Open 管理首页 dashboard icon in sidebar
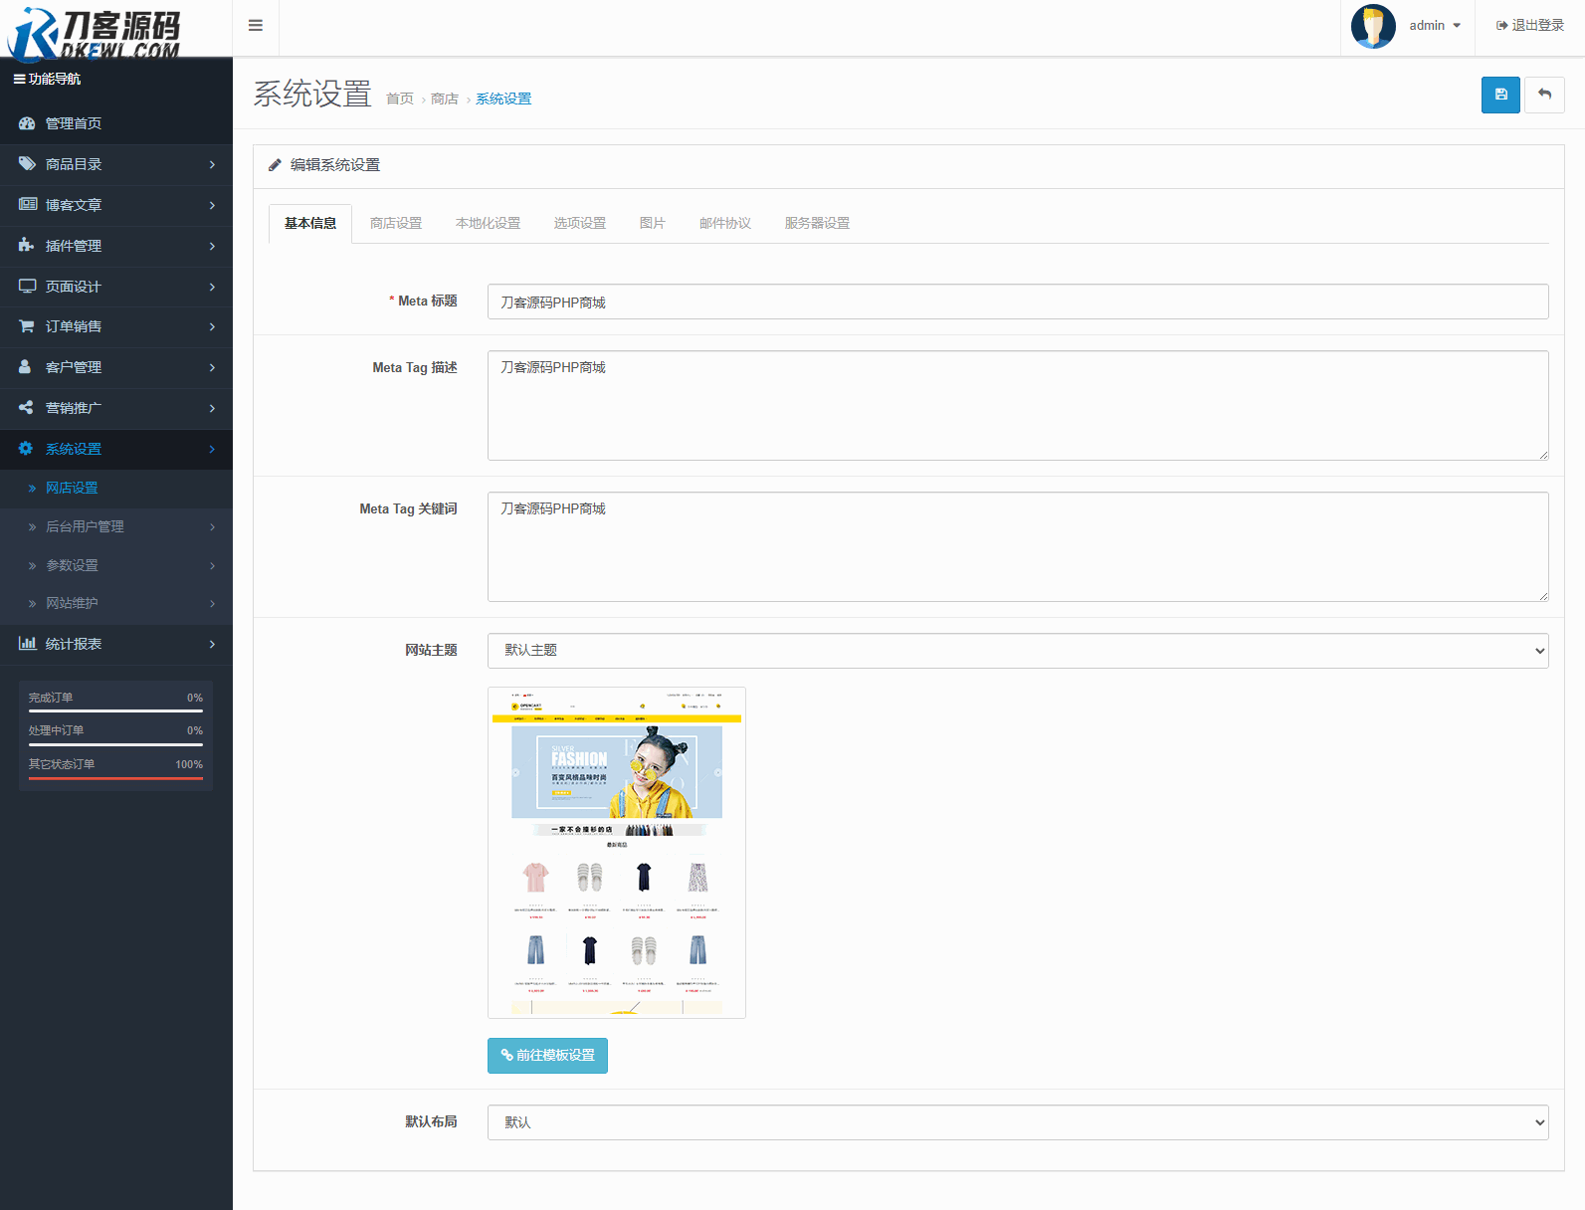Screen dimensions: 1585x1210 [27, 123]
